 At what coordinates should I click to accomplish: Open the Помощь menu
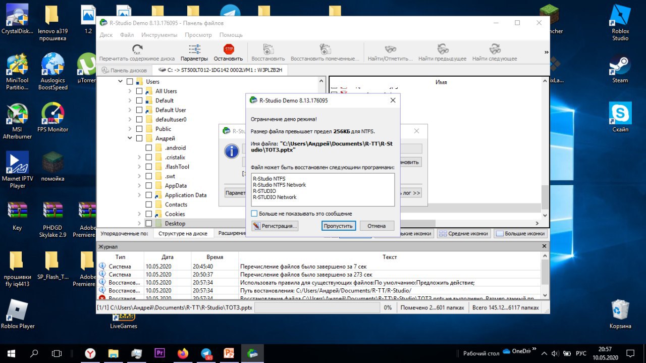(231, 35)
